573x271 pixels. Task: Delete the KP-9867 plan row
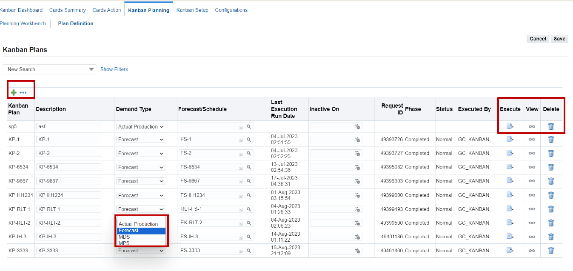tap(551, 181)
